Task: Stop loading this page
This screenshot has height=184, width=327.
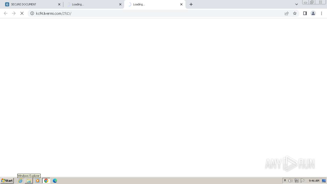Action: pyautogui.click(x=22, y=13)
